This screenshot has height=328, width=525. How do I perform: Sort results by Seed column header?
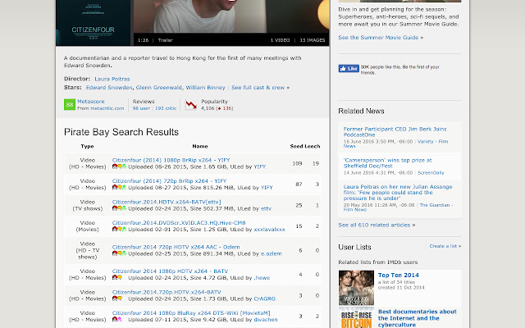[296, 146]
